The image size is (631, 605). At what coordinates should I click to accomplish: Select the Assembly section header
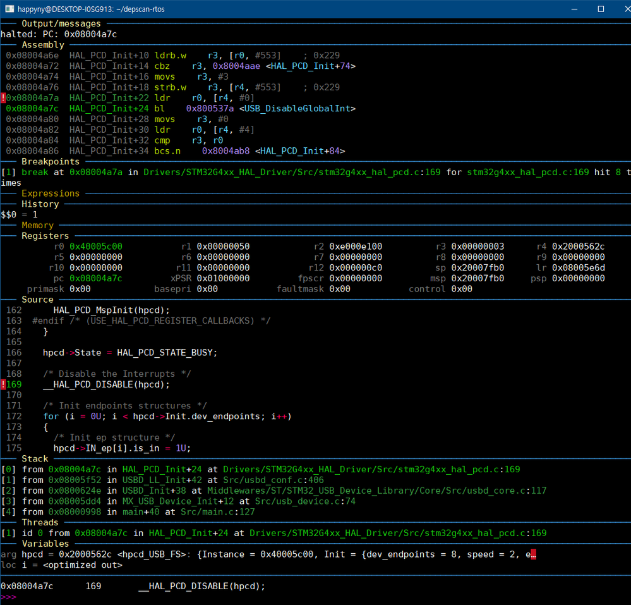pyautogui.click(x=43, y=45)
